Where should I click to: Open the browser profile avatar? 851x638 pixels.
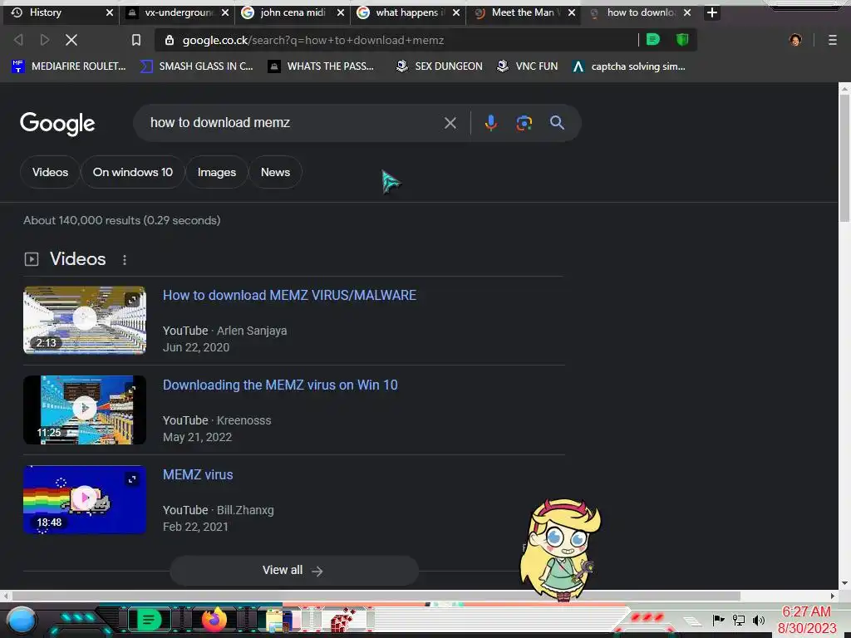pos(795,40)
